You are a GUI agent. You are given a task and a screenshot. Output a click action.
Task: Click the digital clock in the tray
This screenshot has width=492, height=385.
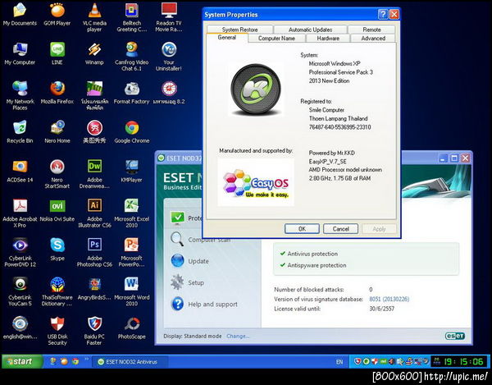[x=460, y=362]
